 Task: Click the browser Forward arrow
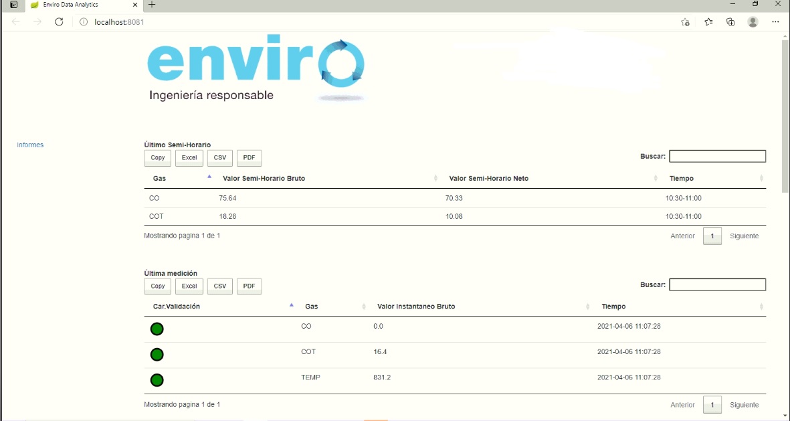coord(37,21)
